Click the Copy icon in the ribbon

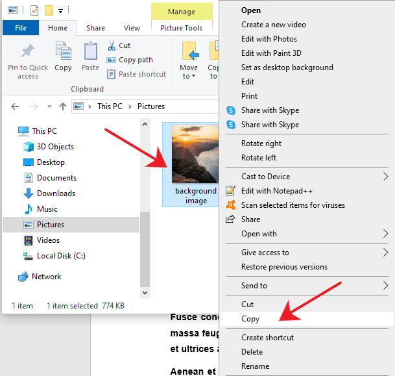point(63,51)
